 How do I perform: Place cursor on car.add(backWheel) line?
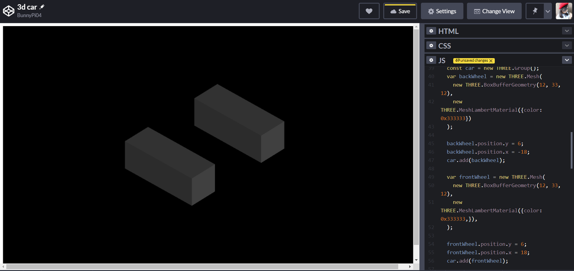tap(476, 160)
